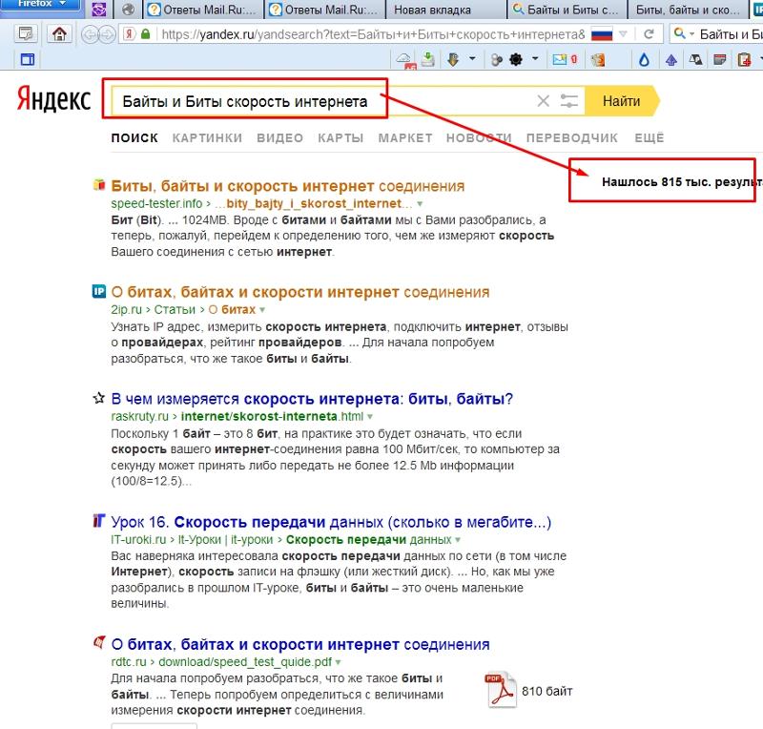763x729 pixels.
Task: Expand the dropdown next to gold downloader arrow
Action: [x=472, y=59]
